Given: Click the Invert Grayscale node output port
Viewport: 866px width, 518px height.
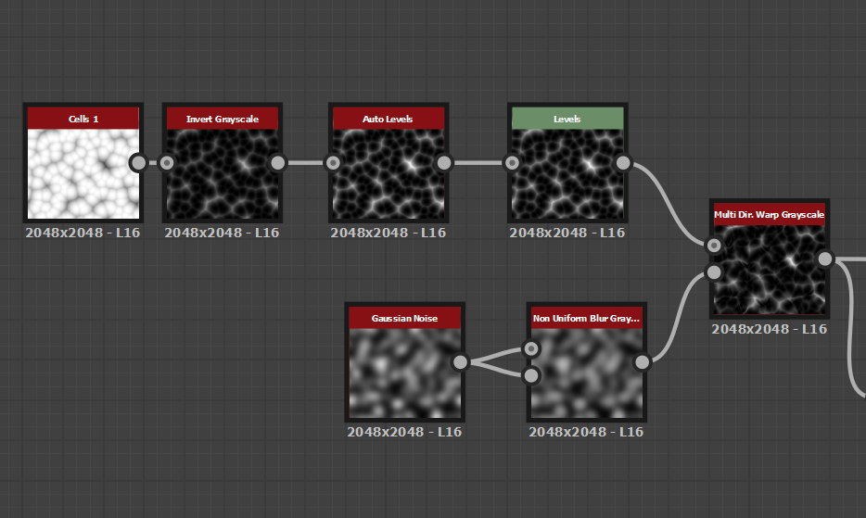Looking at the screenshot, I should point(277,163).
